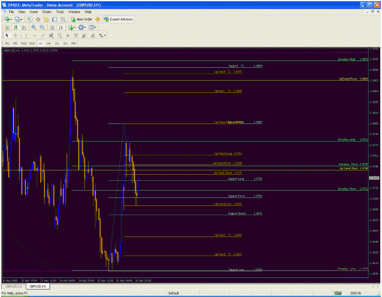Expand the Templates dropdown arrow

[x=95, y=28]
